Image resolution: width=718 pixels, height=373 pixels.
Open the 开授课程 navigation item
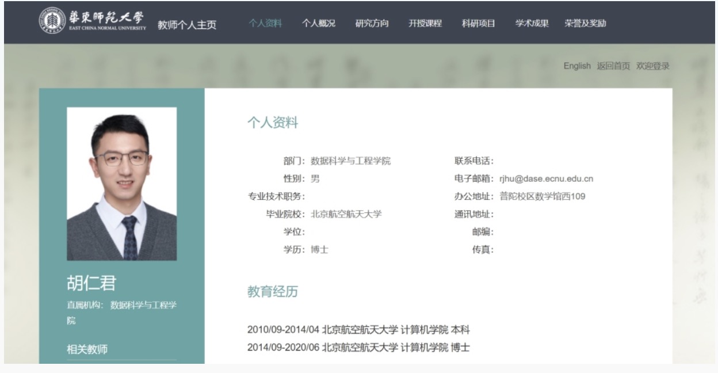tap(425, 24)
